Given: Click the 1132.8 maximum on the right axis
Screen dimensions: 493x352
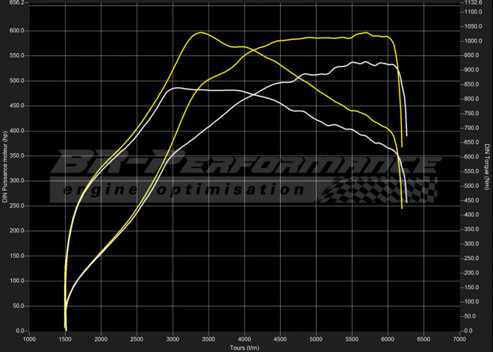Looking at the screenshot, I should click(x=472, y=3).
